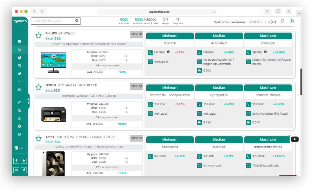Favorite the Apple iPad Air star

click(38, 138)
